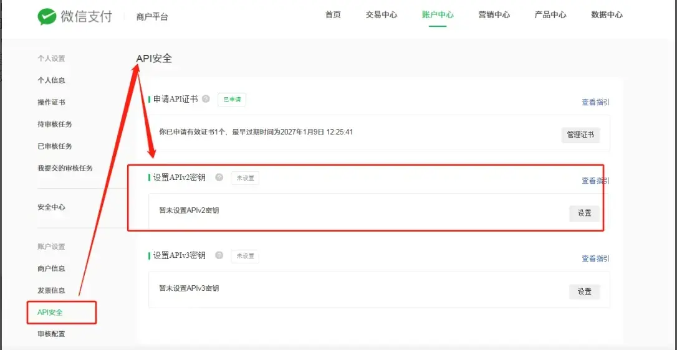This screenshot has height=350, width=677.
Task: Switch to 交易中心 tab
Action: click(x=381, y=15)
